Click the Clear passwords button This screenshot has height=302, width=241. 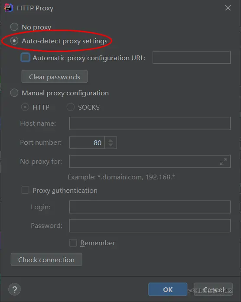click(x=55, y=76)
